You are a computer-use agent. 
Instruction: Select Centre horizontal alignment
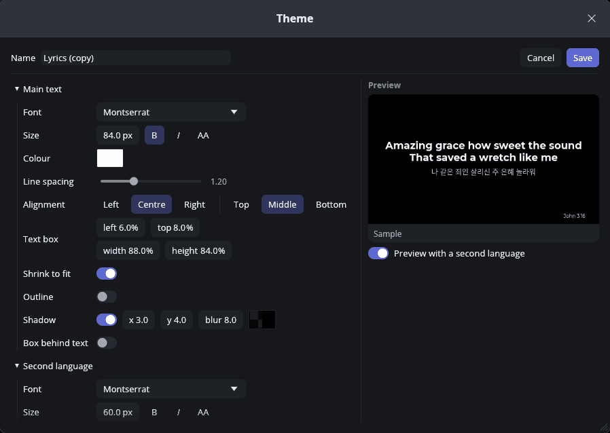pos(151,204)
